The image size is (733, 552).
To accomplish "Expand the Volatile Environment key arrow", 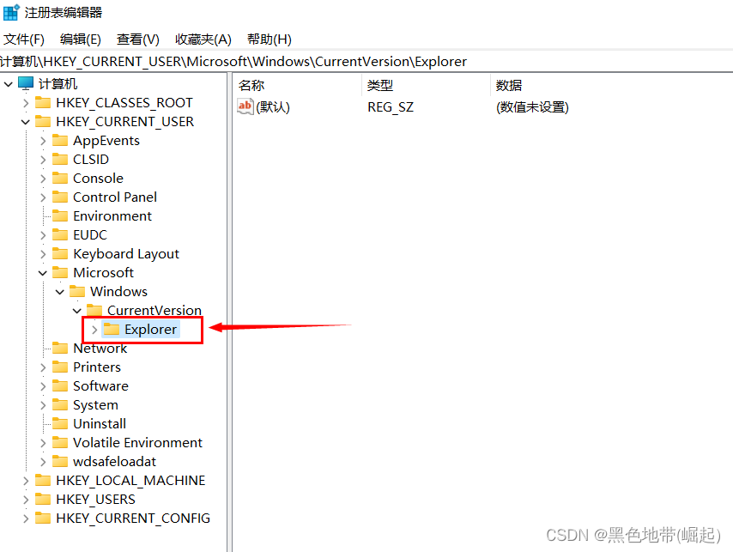I will pos(43,443).
